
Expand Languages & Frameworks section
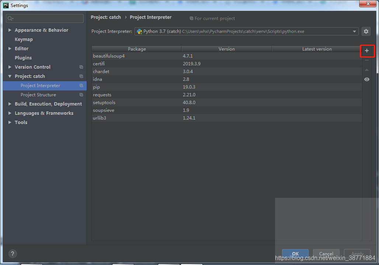[x=10, y=113]
